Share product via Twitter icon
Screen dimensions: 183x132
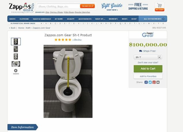[x=150, y=82]
